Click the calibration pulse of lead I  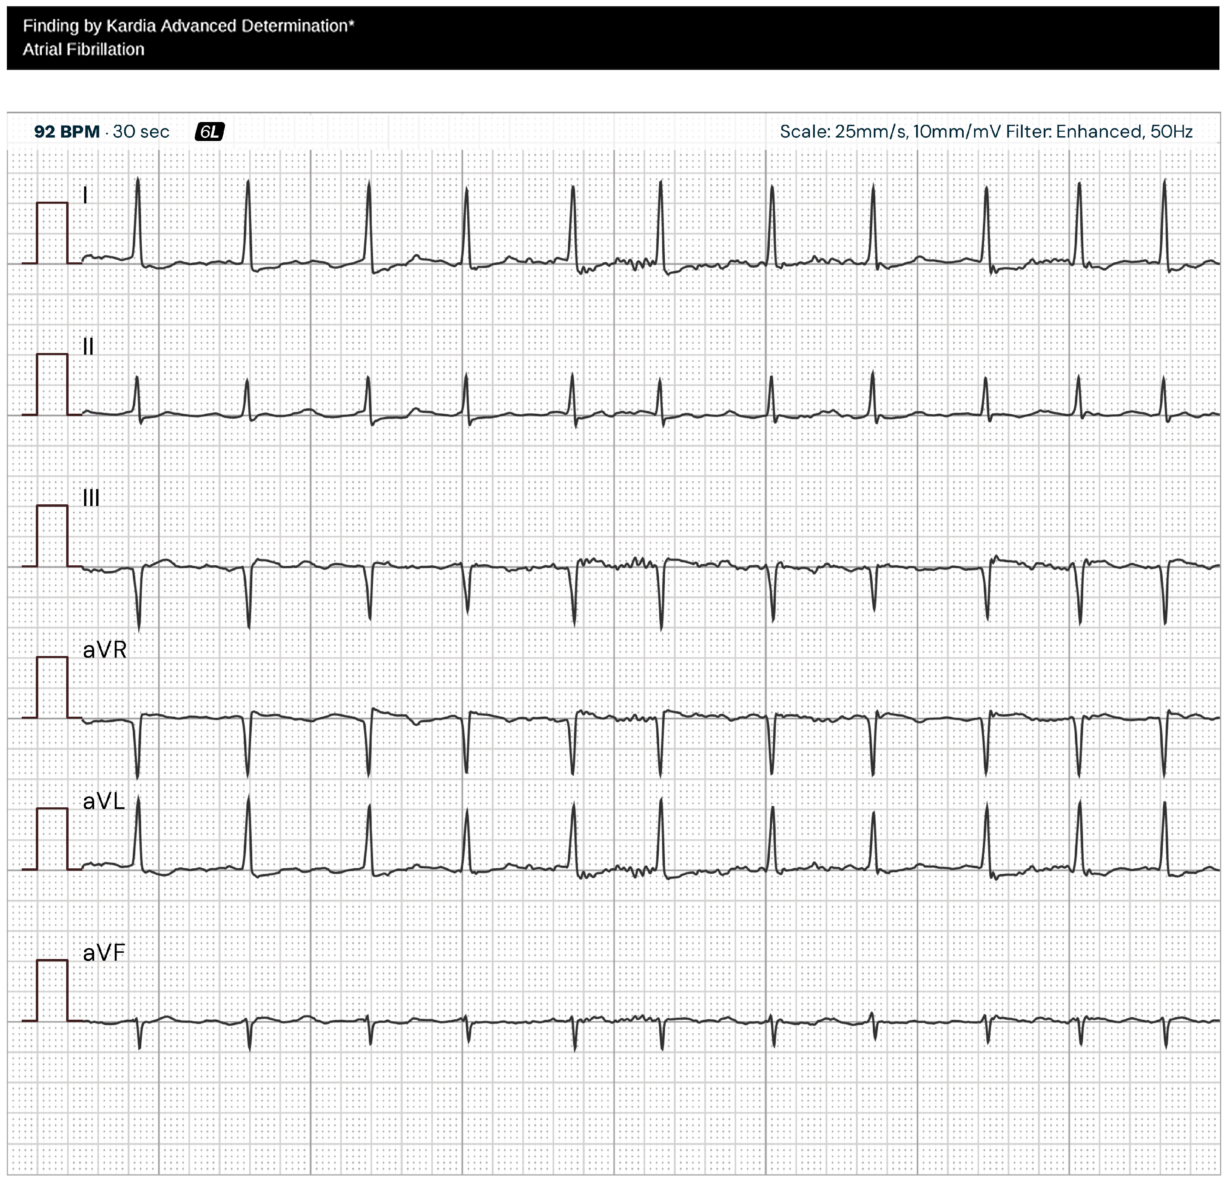click(x=52, y=233)
